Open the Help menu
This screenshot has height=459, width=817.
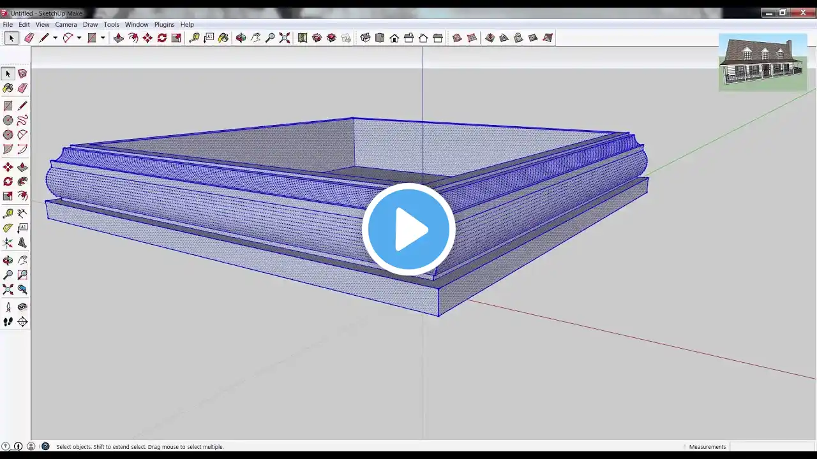(x=187, y=24)
